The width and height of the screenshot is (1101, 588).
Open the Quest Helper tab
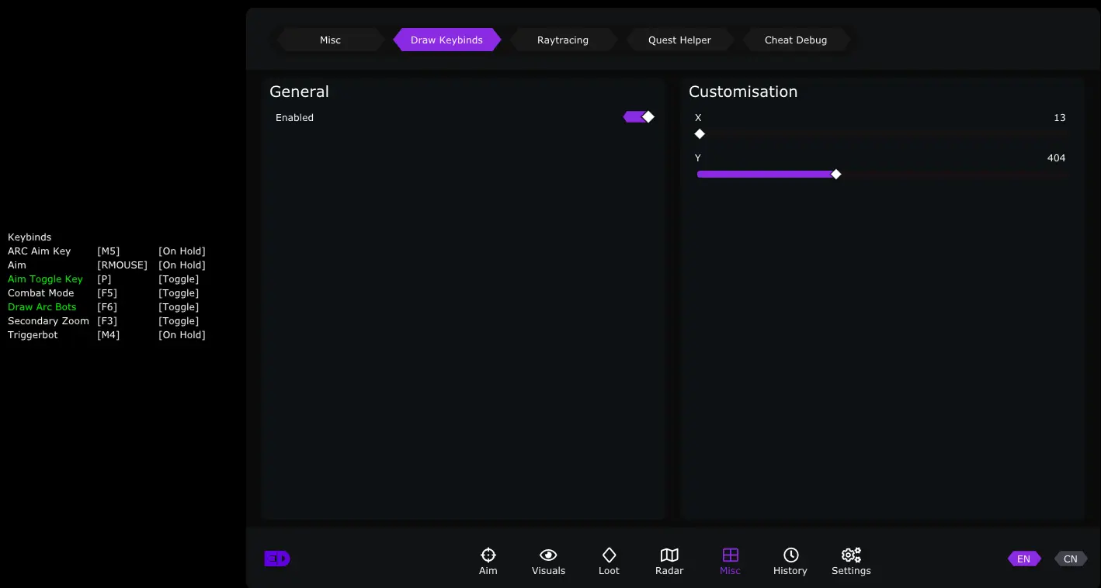pos(679,40)
